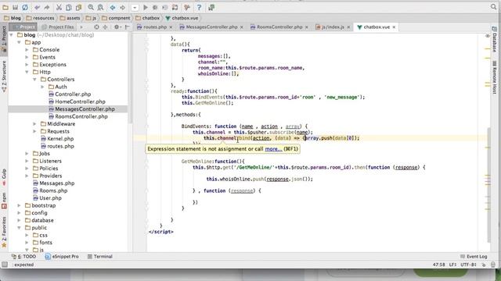
Task: Click the Open folder toolbar icon
Action: 5,7
